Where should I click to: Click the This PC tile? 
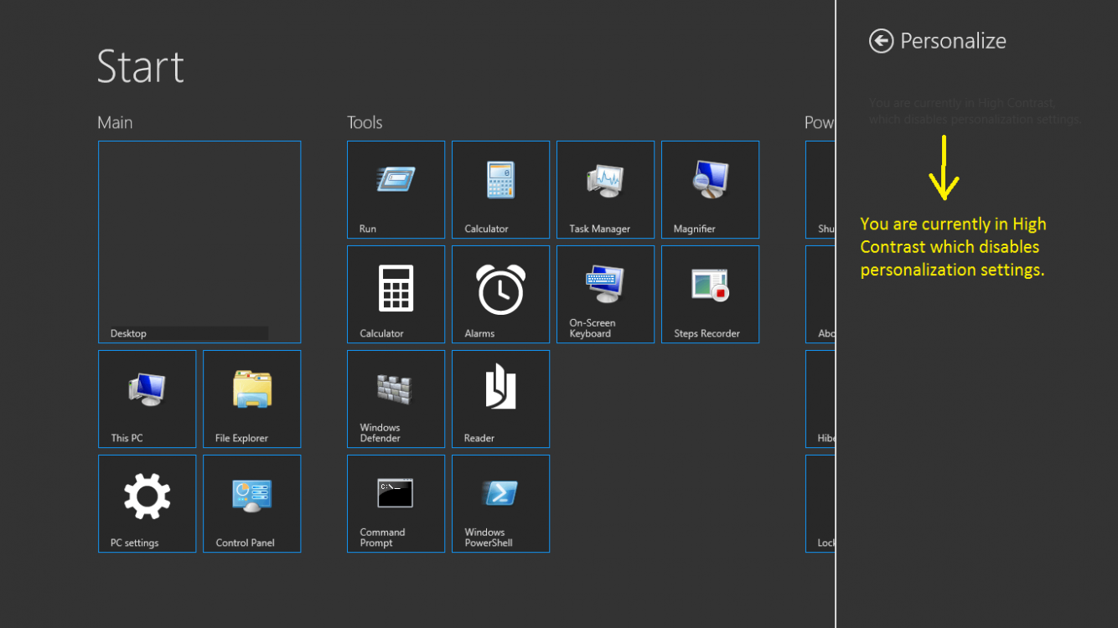[x=147, y=399]
